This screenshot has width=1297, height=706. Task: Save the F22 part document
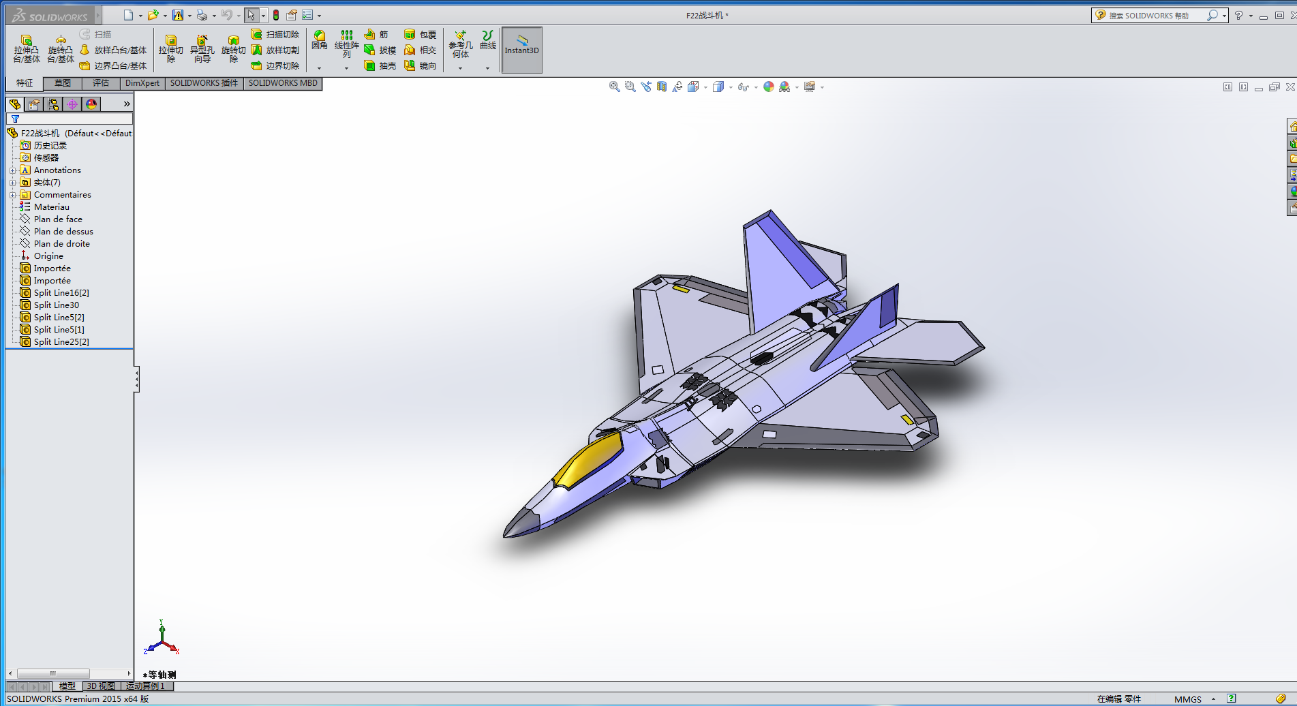click(178, 15)
